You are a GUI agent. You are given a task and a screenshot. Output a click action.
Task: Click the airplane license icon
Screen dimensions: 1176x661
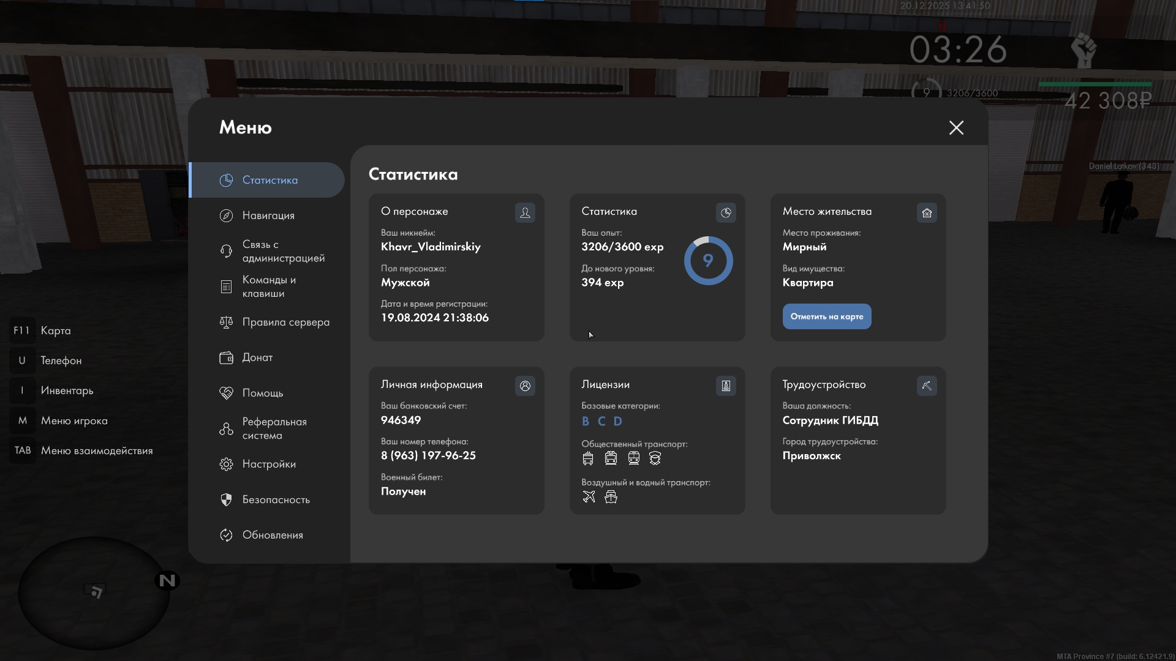point(589,497)
